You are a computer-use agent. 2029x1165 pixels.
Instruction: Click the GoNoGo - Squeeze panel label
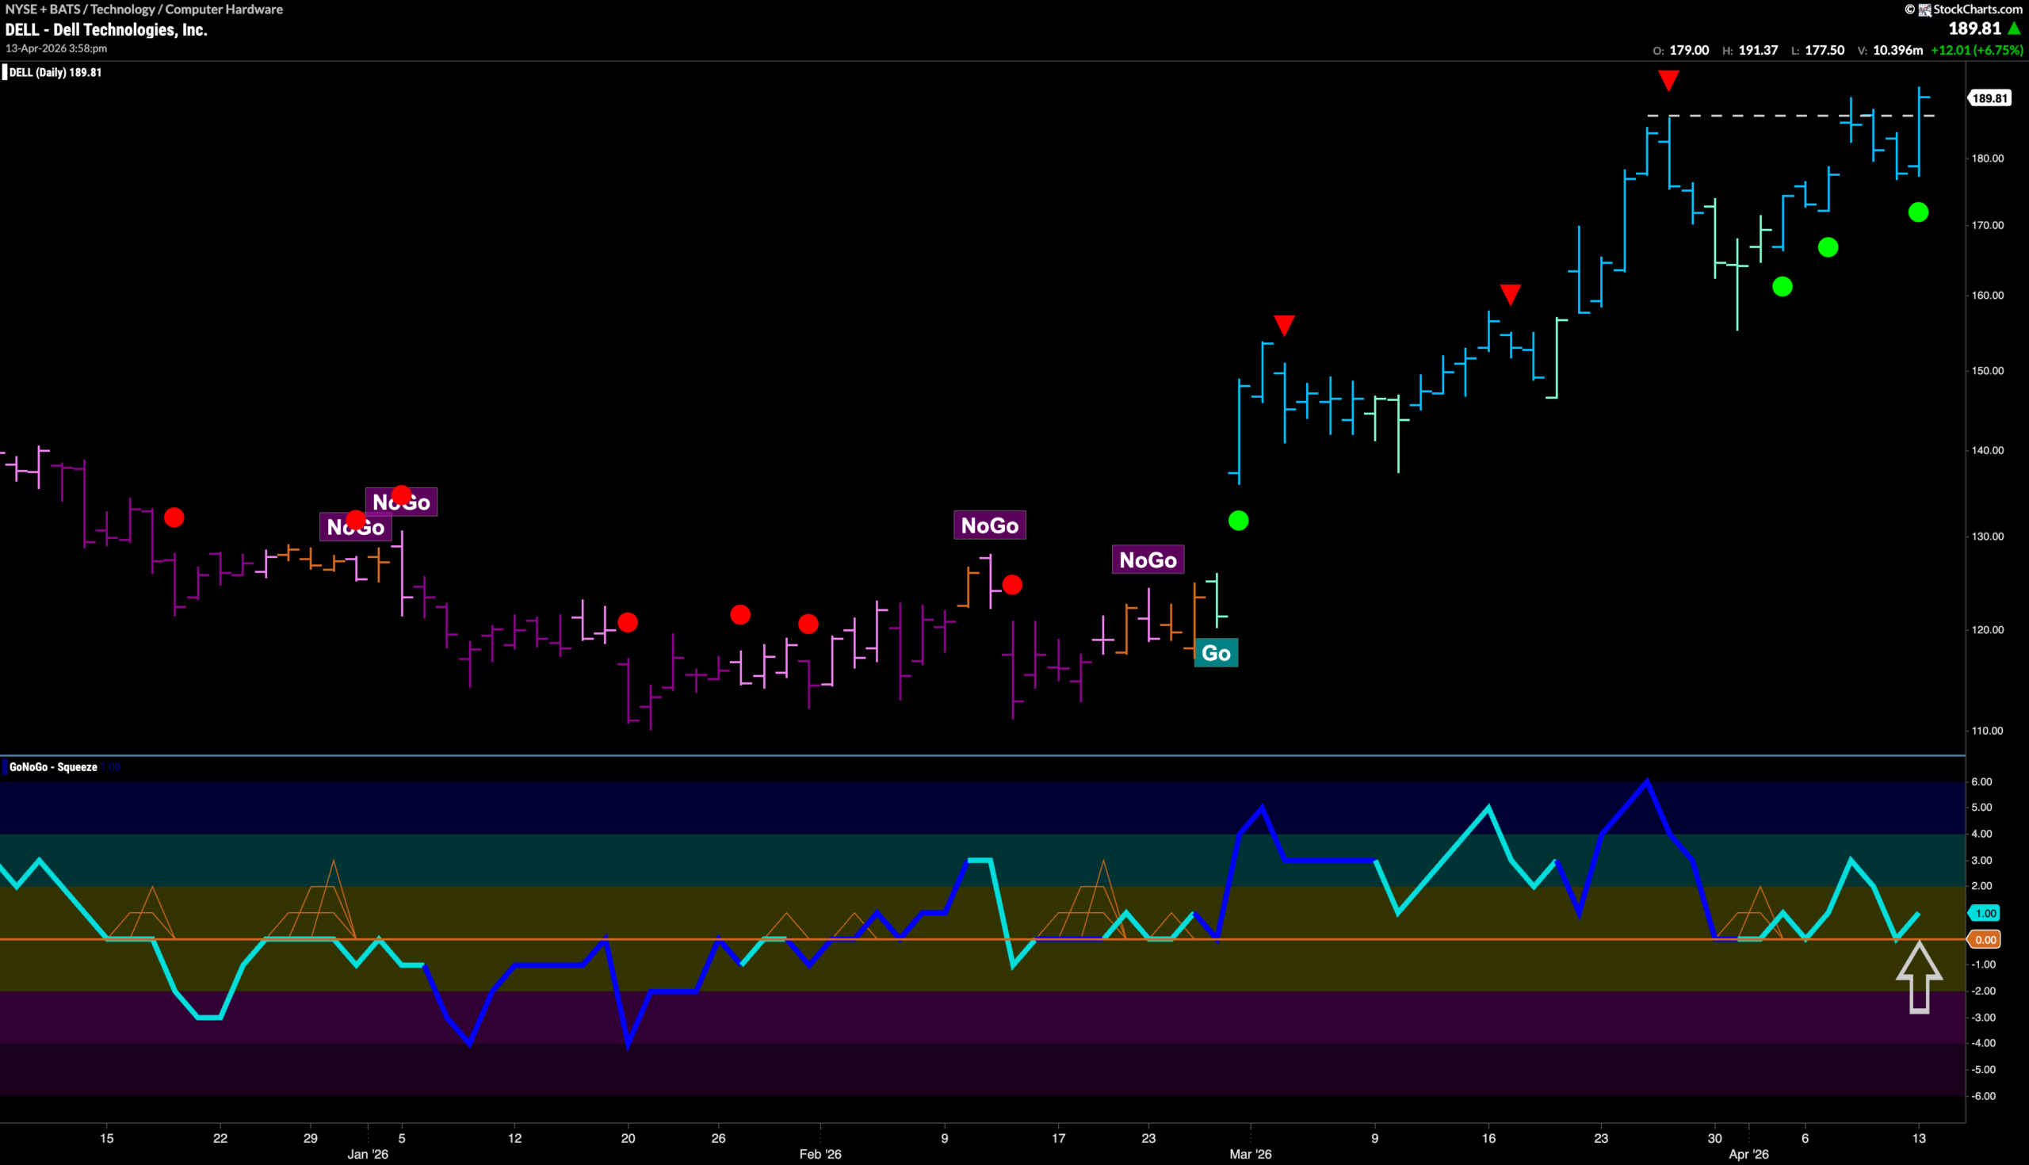[53, 767]
